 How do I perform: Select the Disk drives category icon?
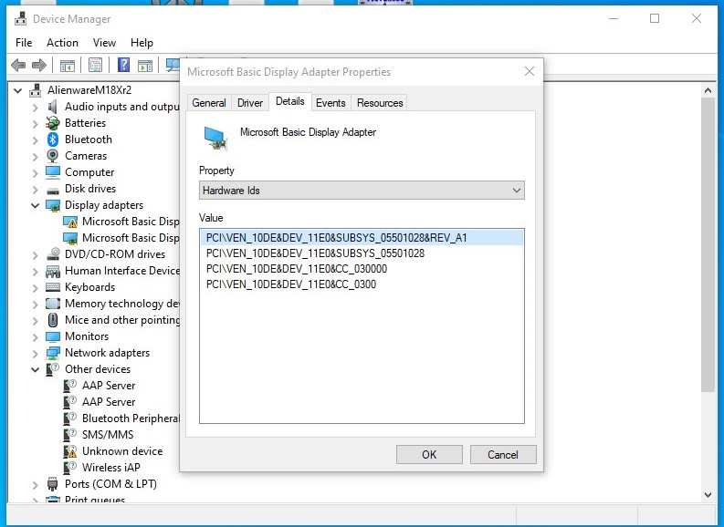[x=53, y=190]
